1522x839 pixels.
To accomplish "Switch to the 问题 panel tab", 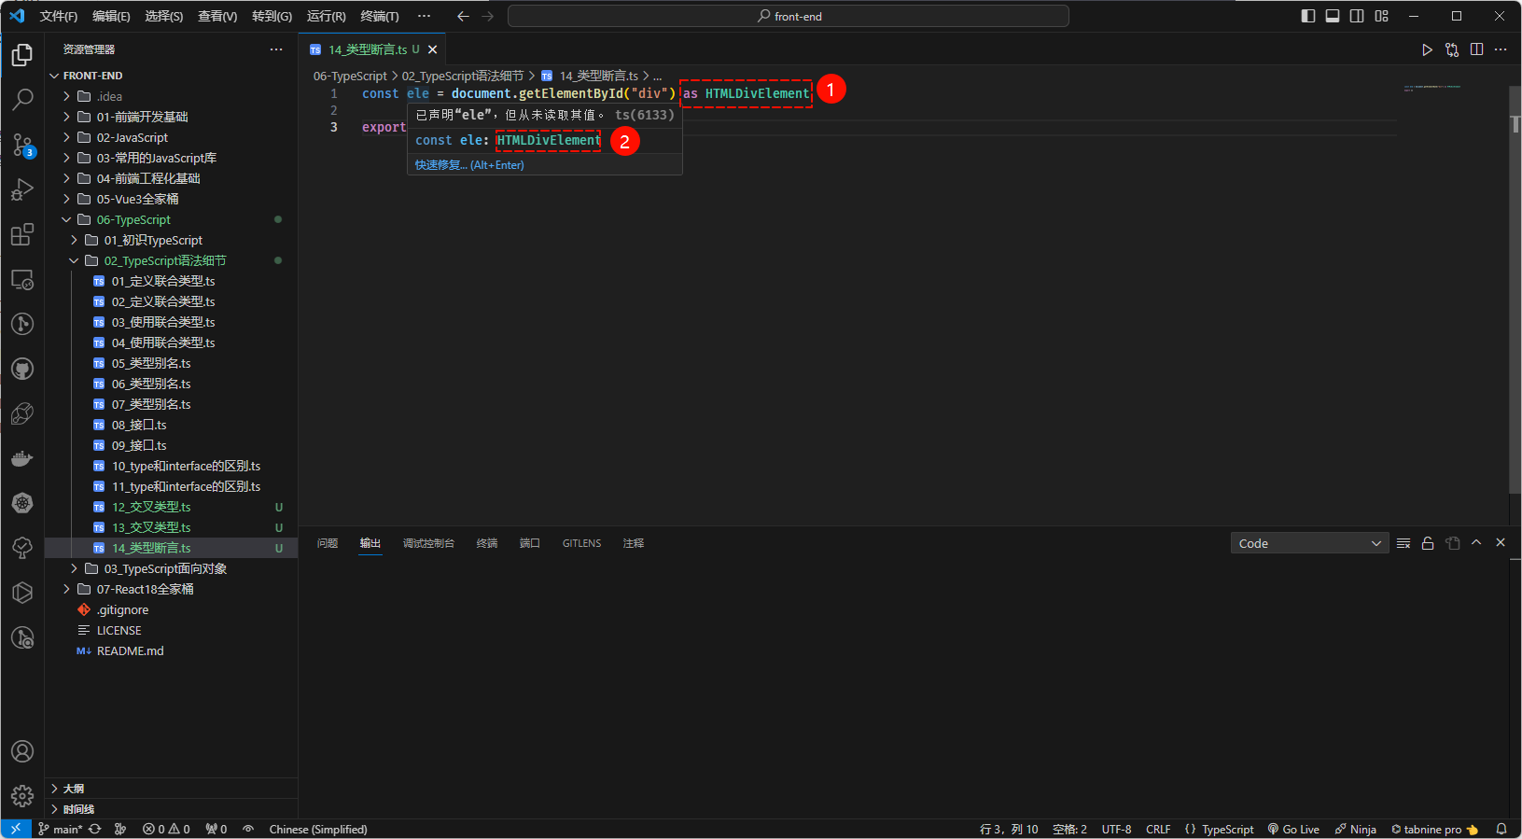I will 328,543.
